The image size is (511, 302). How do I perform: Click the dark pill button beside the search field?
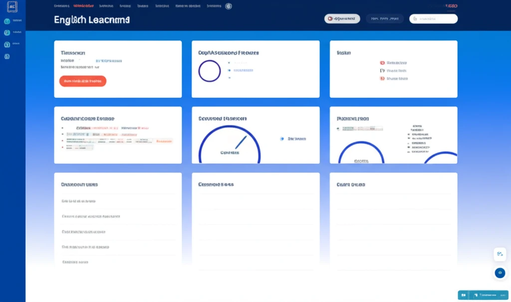click(385, 18)
